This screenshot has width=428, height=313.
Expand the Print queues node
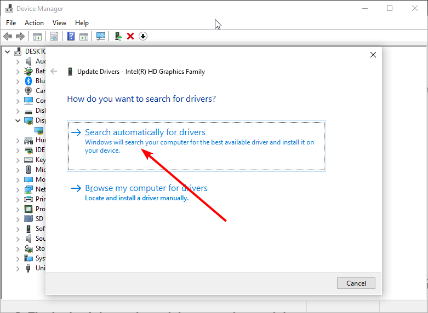coord(18,200)
